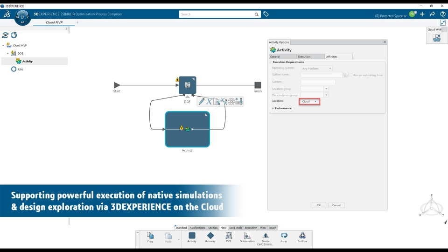This screenshot has width=448, height=252.
Task: Collapse the action bar chevron
Action: pyautogui.click(x=138, y=233)
